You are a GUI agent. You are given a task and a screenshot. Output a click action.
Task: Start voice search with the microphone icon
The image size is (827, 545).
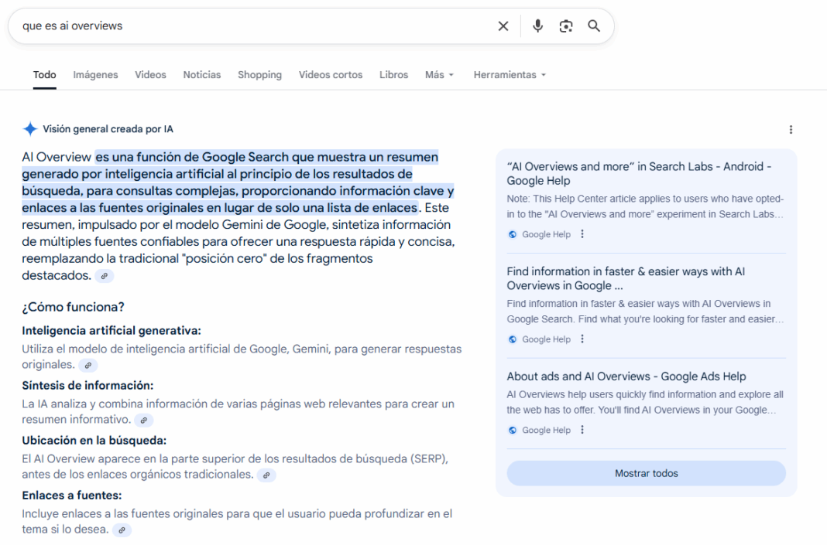pyautogui.click(x=537, y=26)
